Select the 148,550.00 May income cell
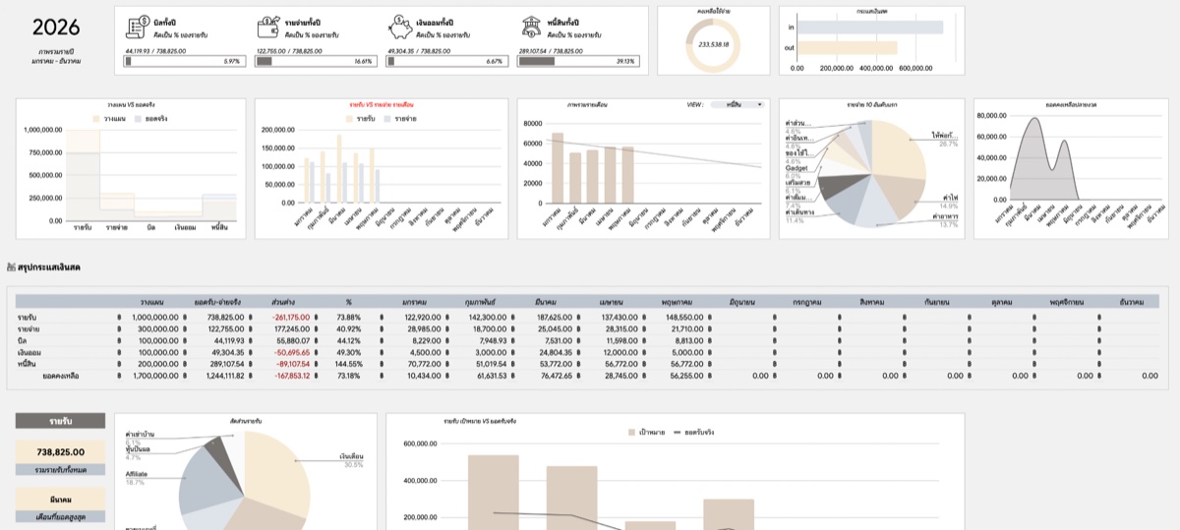Viewport: 1180px width, 530px height. (684, 317)
